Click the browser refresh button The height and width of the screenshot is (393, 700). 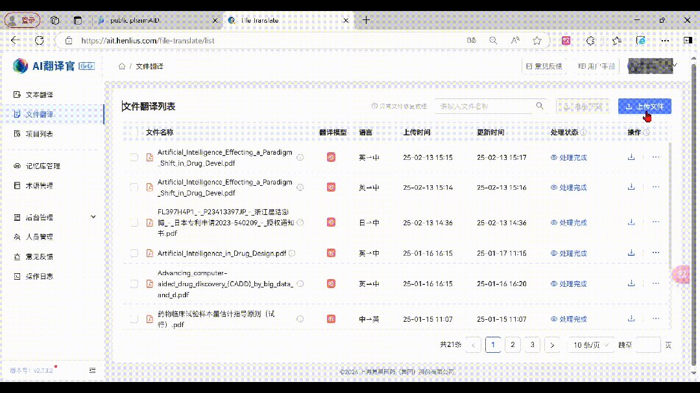39,40
